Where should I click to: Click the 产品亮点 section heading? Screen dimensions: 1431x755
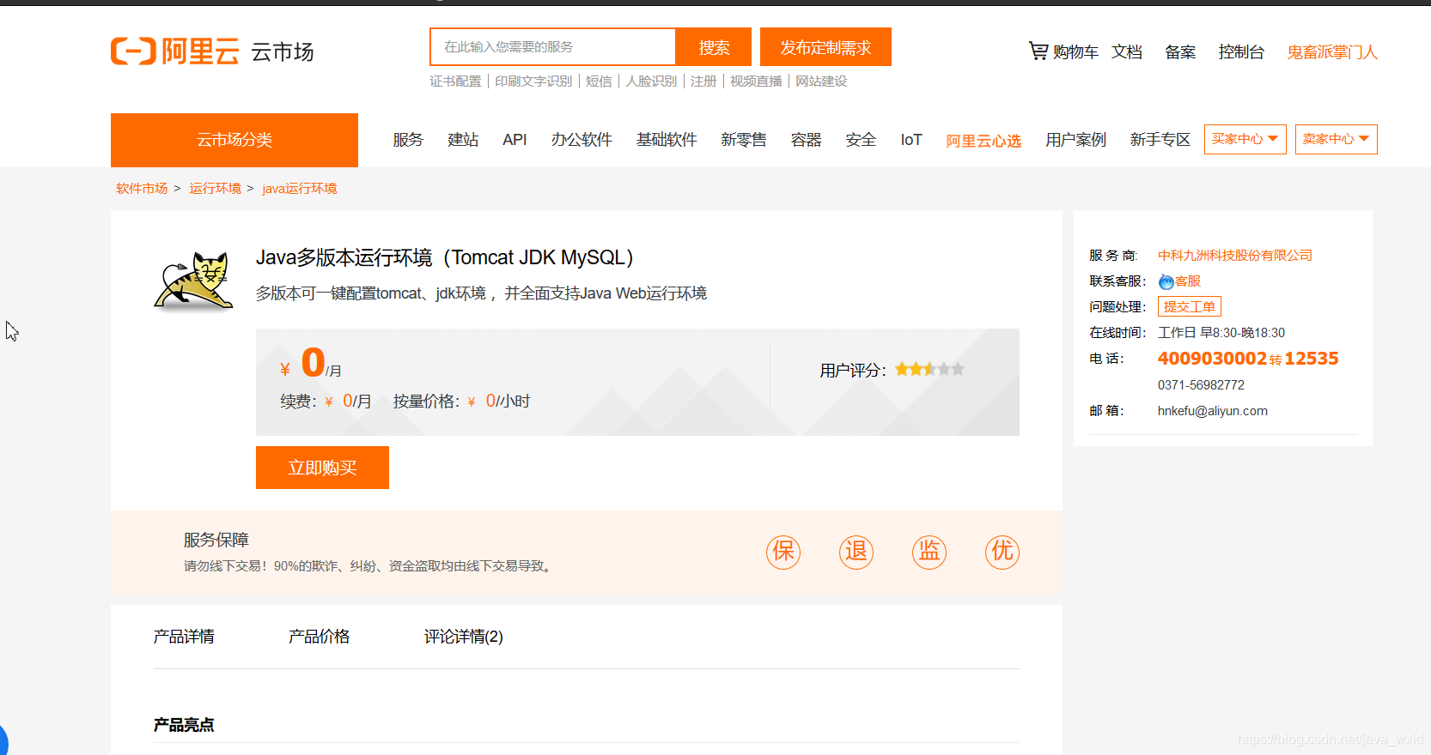point(184,725)
